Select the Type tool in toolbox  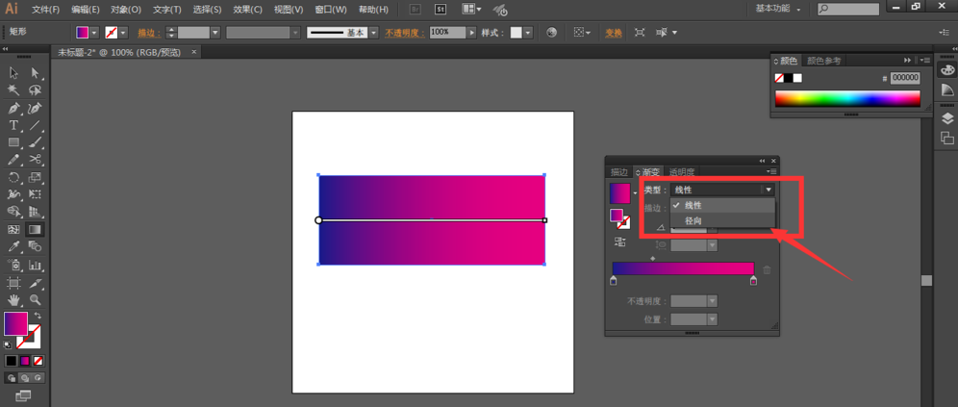point(13,125)
